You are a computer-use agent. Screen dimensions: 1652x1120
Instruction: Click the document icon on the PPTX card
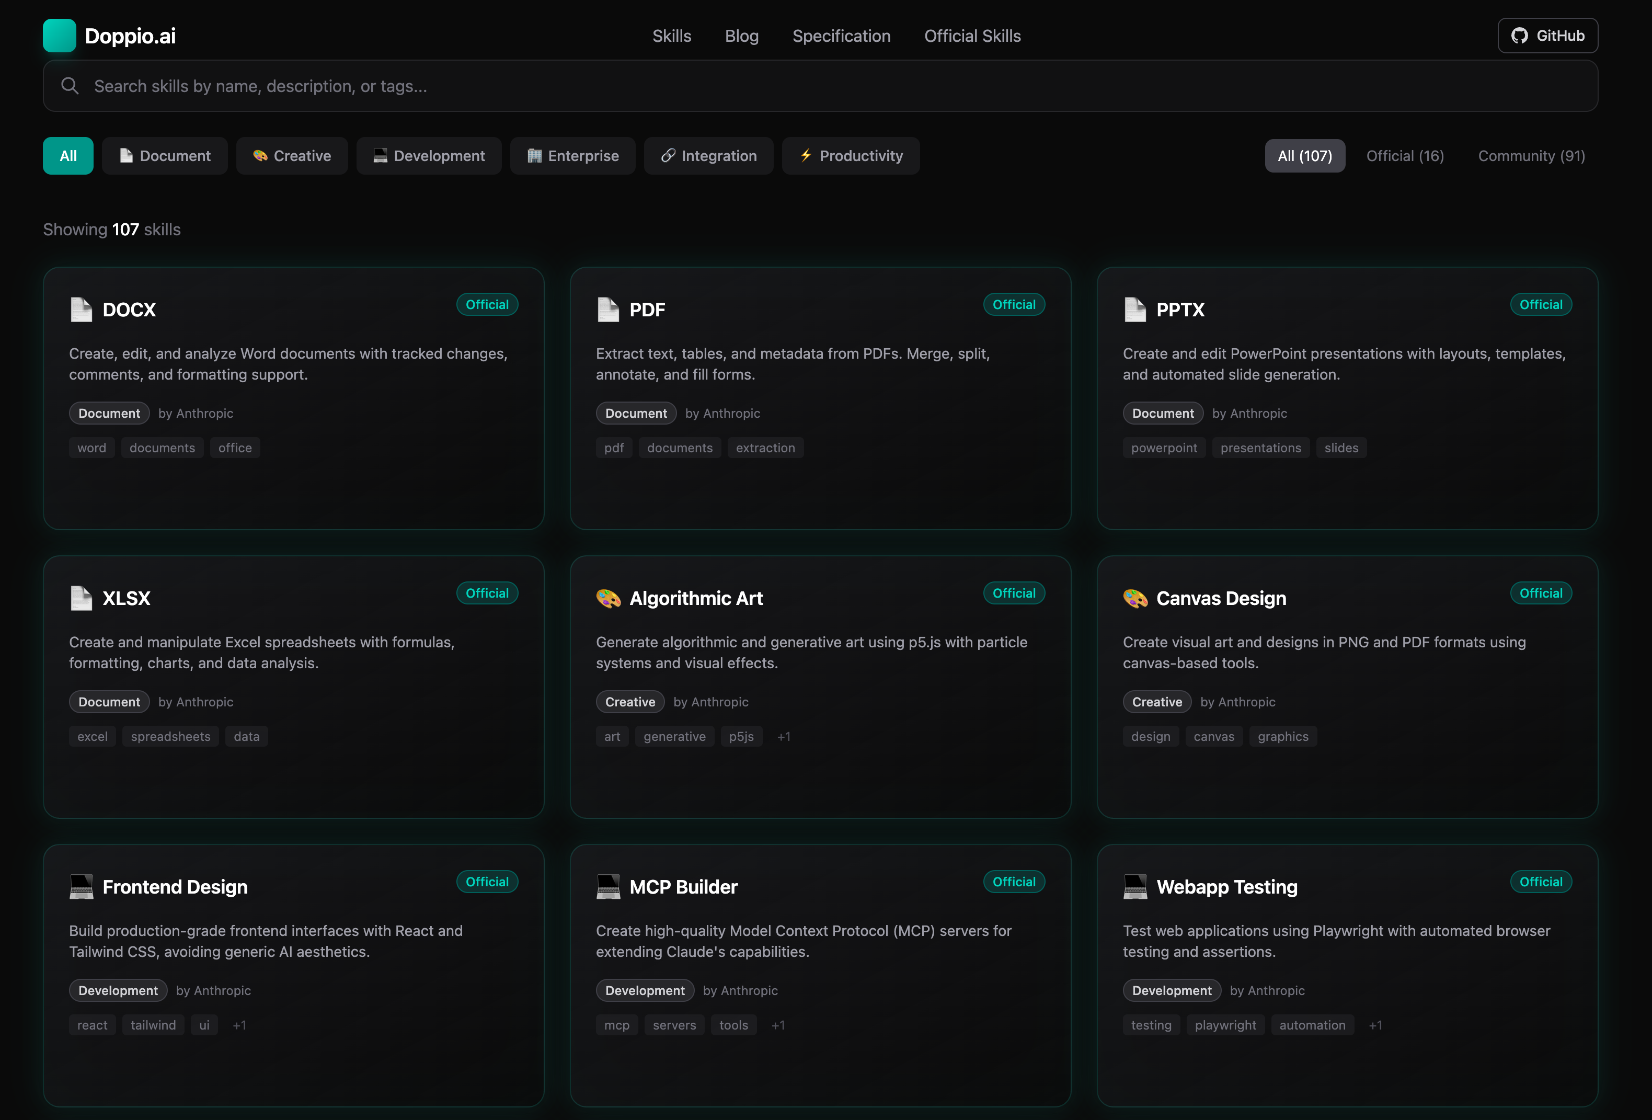pos(1135,310)
